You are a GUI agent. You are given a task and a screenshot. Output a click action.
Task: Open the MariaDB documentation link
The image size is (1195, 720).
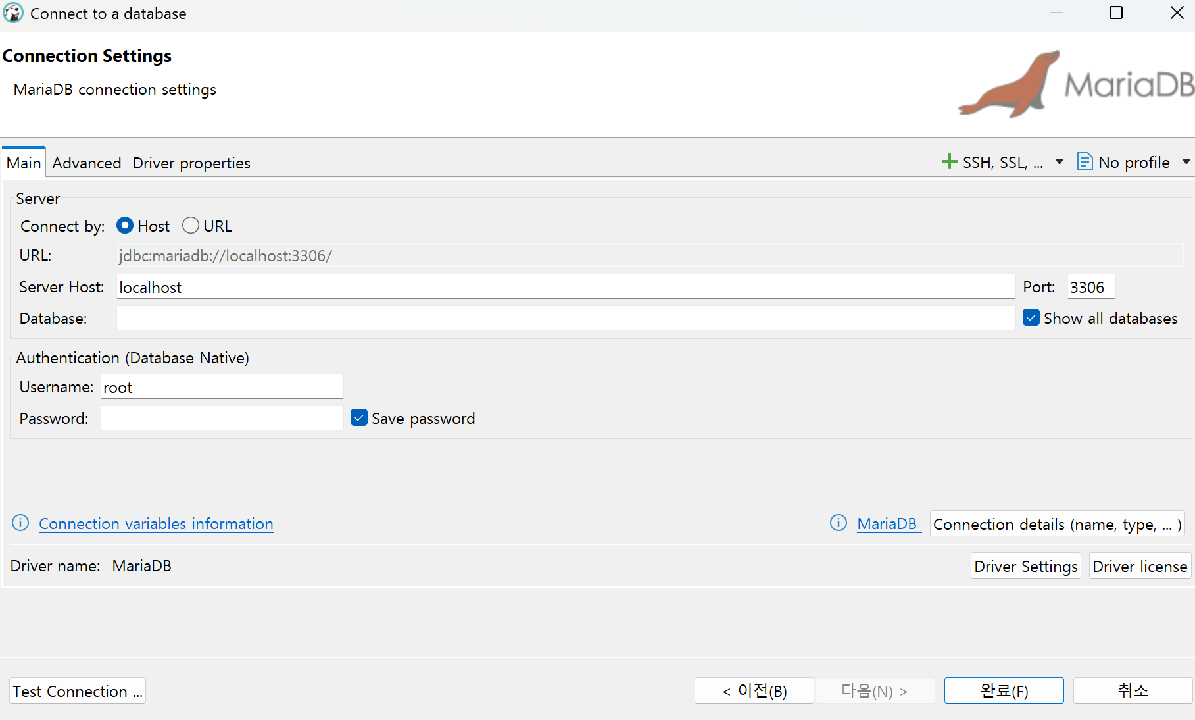(x=887, y=524)
